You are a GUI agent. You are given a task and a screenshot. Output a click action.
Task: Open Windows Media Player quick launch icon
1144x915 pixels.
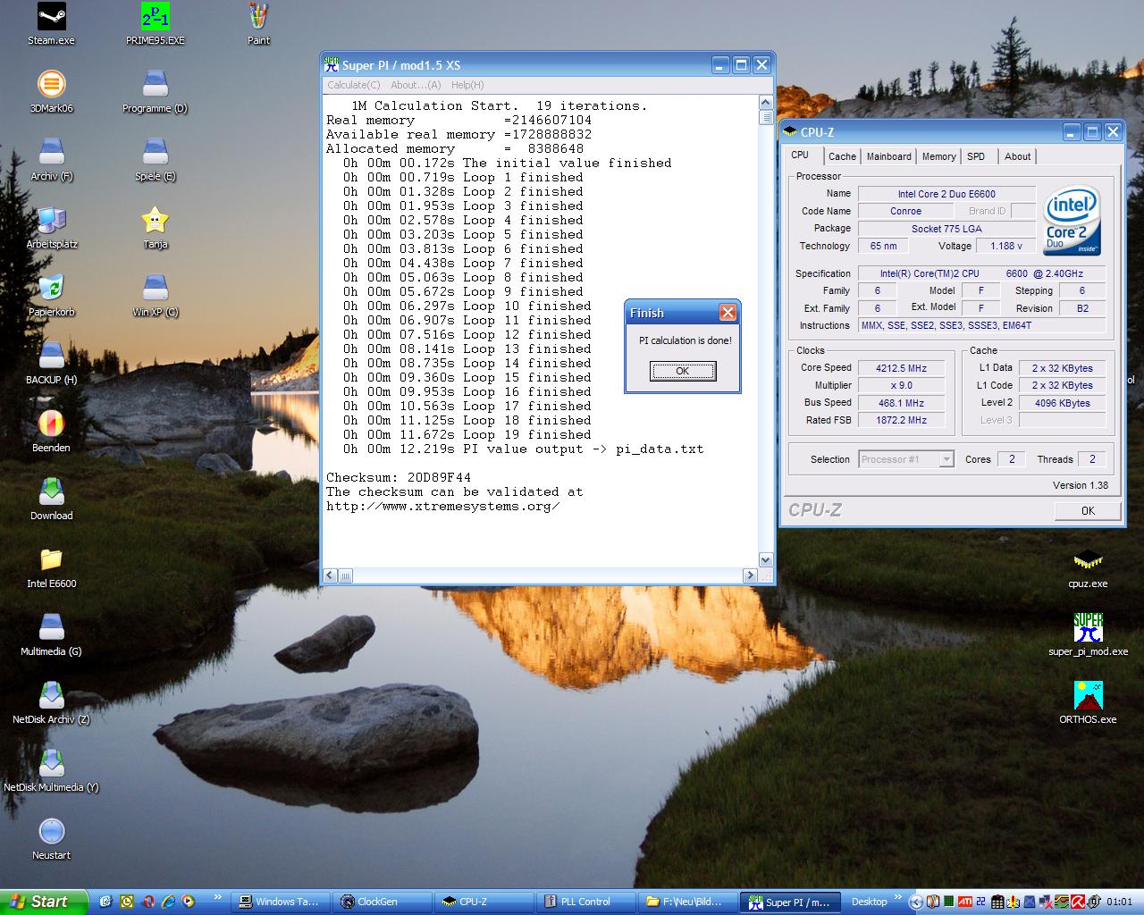(x=189, y=902)
